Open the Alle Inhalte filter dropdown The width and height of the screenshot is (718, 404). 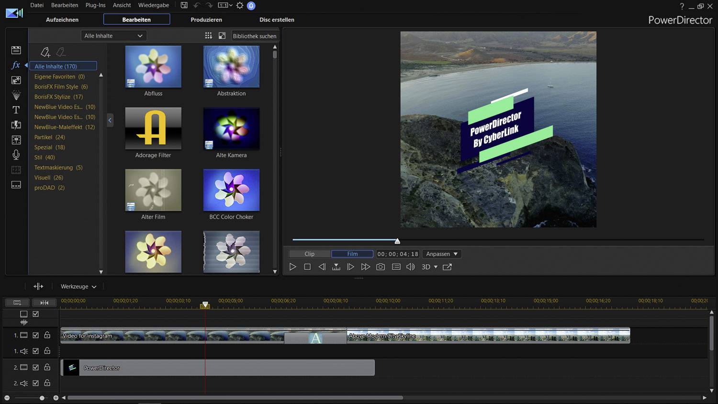[113, 35]
